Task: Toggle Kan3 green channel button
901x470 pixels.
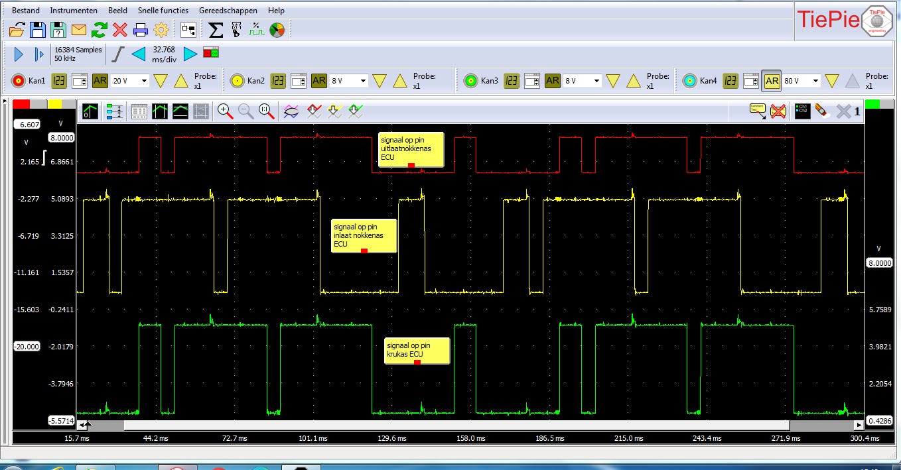Action: point(471,81)
